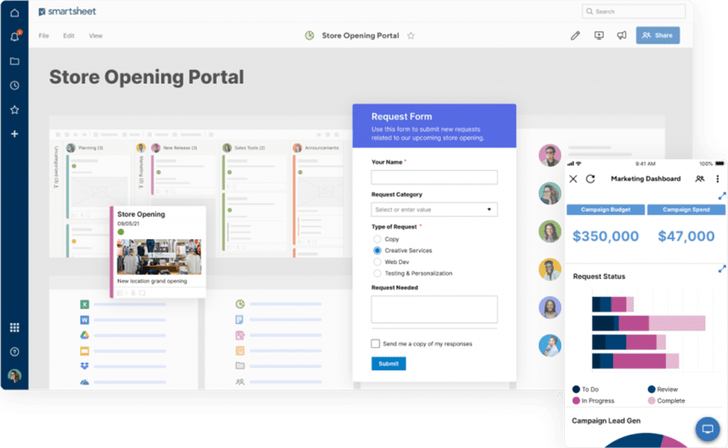Click the New location grand opening caption
Image resolution: width=728 pixels, height=448 pixels.
click(152, 281)
